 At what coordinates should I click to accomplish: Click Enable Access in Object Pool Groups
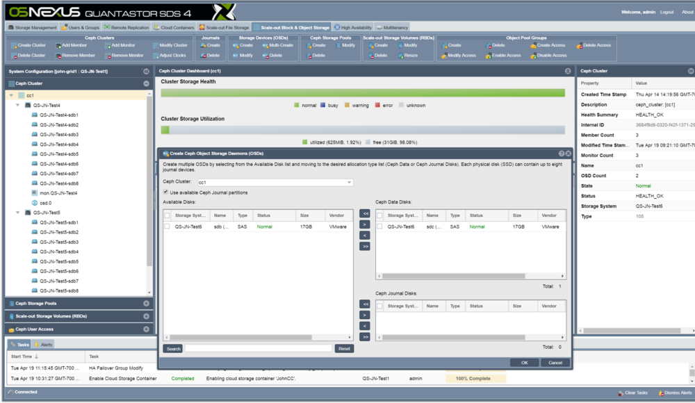point(503,56)
